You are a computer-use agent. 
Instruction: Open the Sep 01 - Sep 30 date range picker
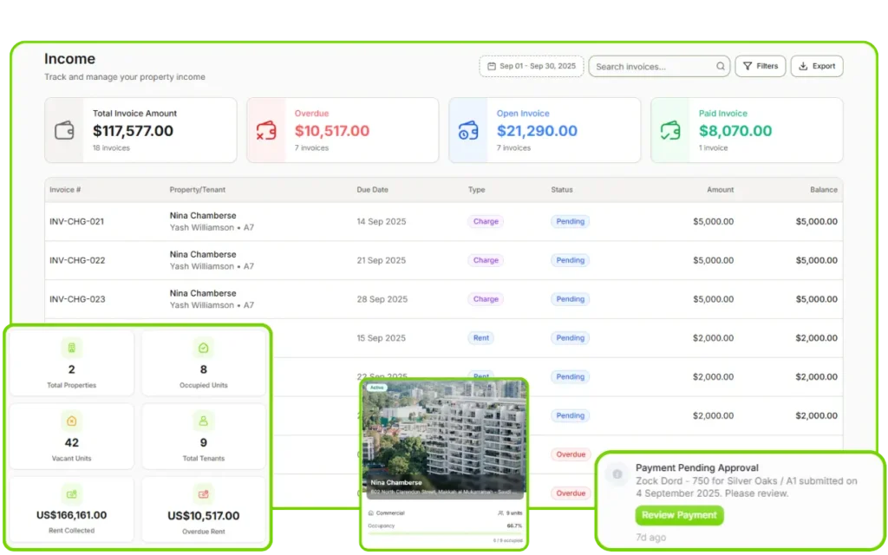pyautogui.click(x=531, y=67)
